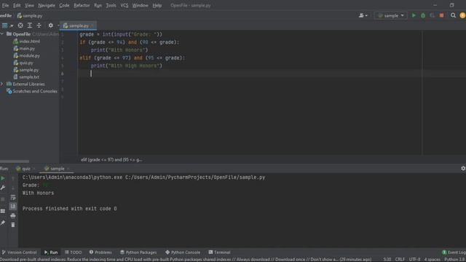Image resolution: width=466 pixels, height=262 pixels.
Task: Open the Version Control tool window
Action: pos(20,253)
